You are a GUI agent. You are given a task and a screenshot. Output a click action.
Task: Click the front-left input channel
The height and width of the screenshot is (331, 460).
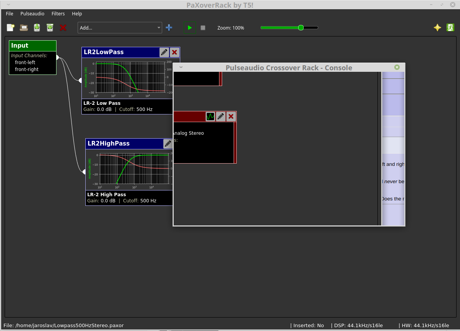click(x=25, y=63)
